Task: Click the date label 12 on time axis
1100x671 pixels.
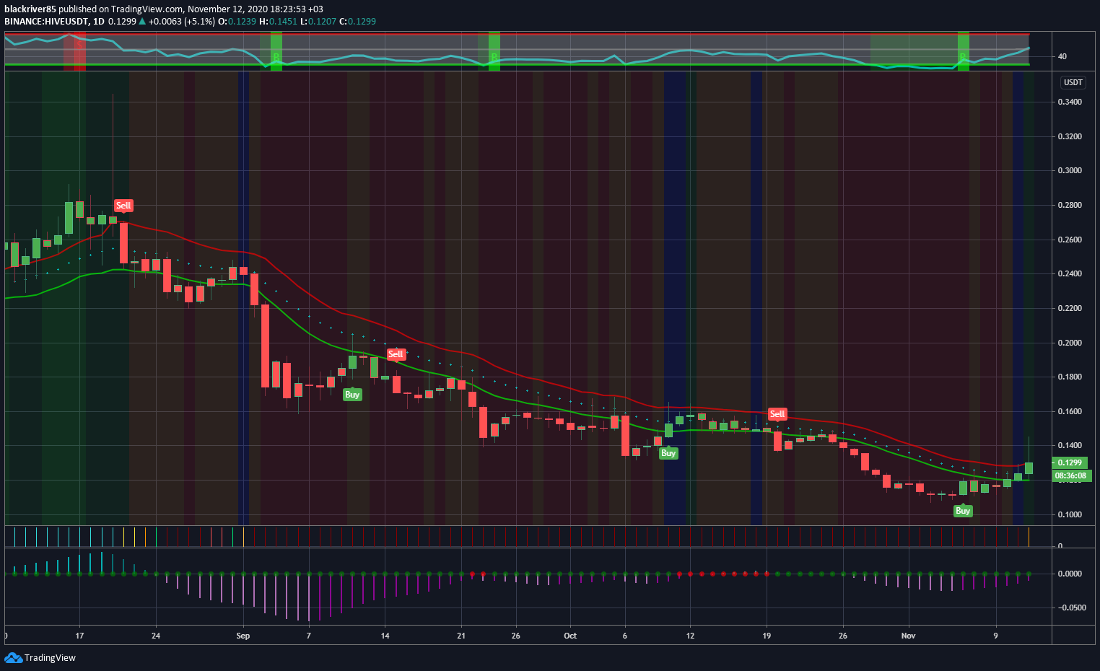Action: point(690,636)
